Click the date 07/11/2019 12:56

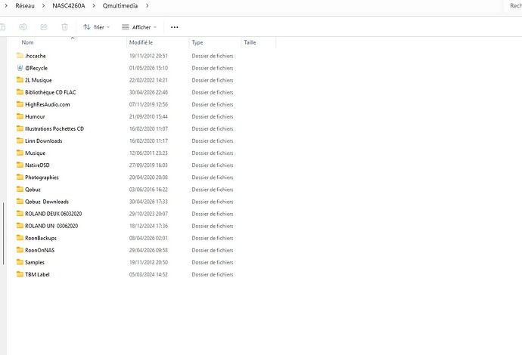(148, 104)
